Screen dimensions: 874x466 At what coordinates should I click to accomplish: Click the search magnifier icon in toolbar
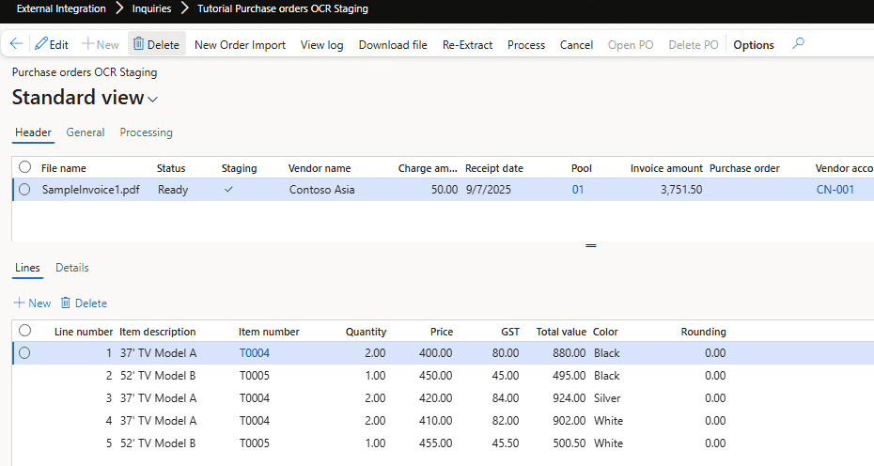(x=798, y=44)
